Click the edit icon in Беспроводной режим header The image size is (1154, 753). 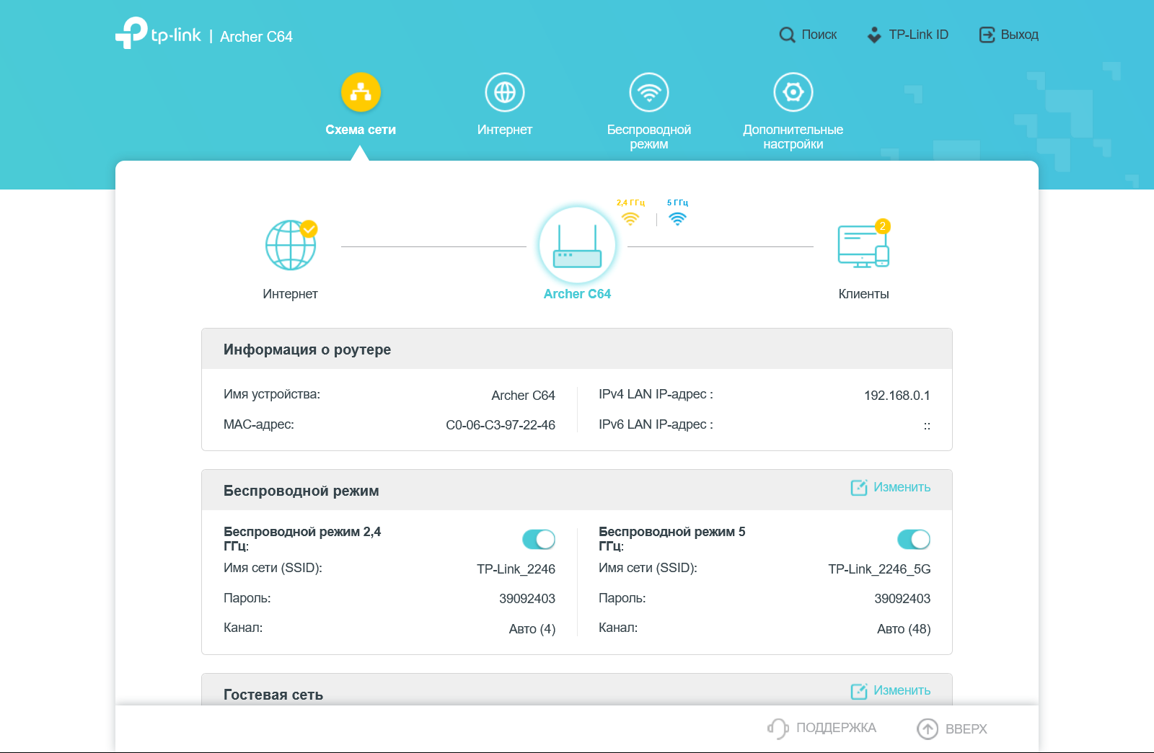(859, 488)
